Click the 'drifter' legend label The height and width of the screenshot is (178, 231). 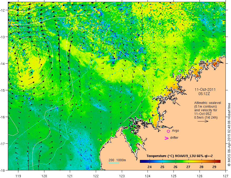point(174,138)
